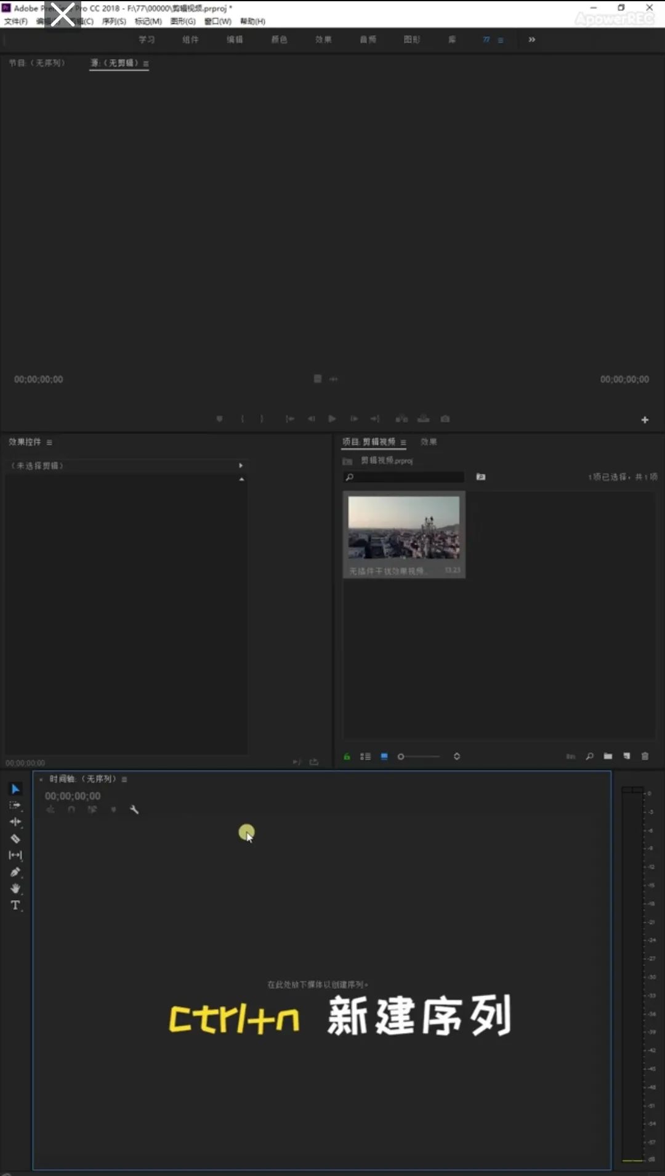This screenshot has width=665, height=1176.
Task: Open 文件(F) menu
Action: pos(16,21)
